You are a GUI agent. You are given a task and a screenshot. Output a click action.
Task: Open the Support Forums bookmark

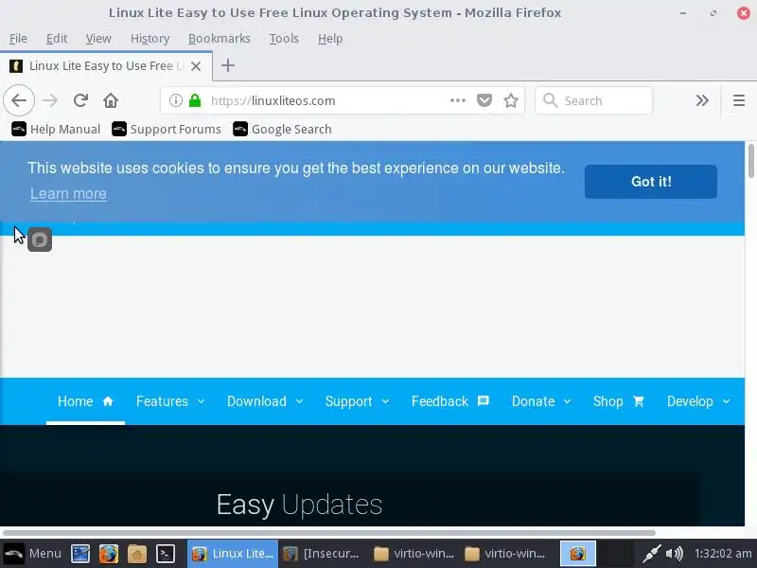point(167,129)
